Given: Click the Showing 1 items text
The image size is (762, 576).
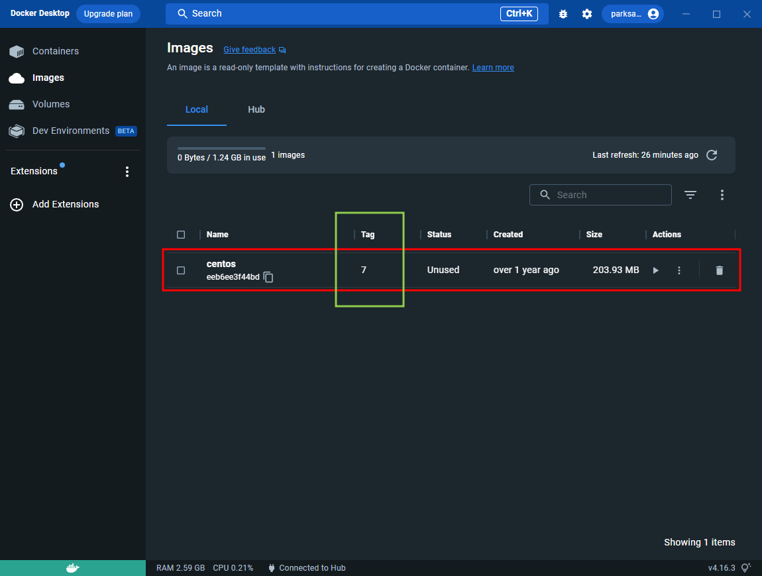Looking at the screenshot, I should coord(699,542).
